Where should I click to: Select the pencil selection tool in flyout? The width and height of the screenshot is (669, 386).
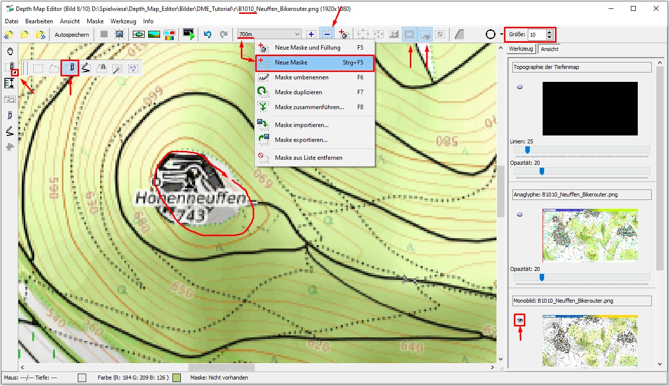click(86, 68)
